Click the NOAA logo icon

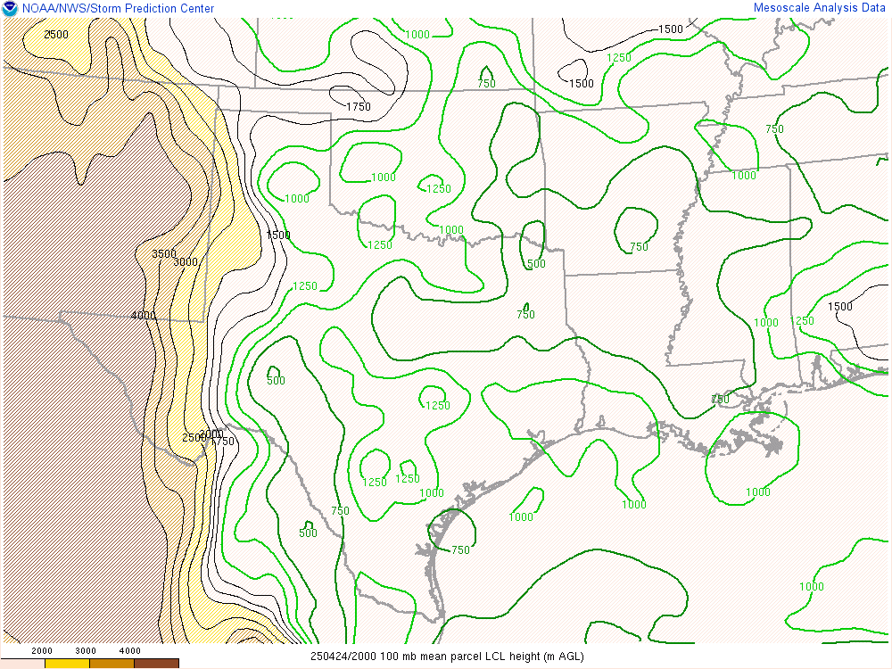[x=10, y=8]
